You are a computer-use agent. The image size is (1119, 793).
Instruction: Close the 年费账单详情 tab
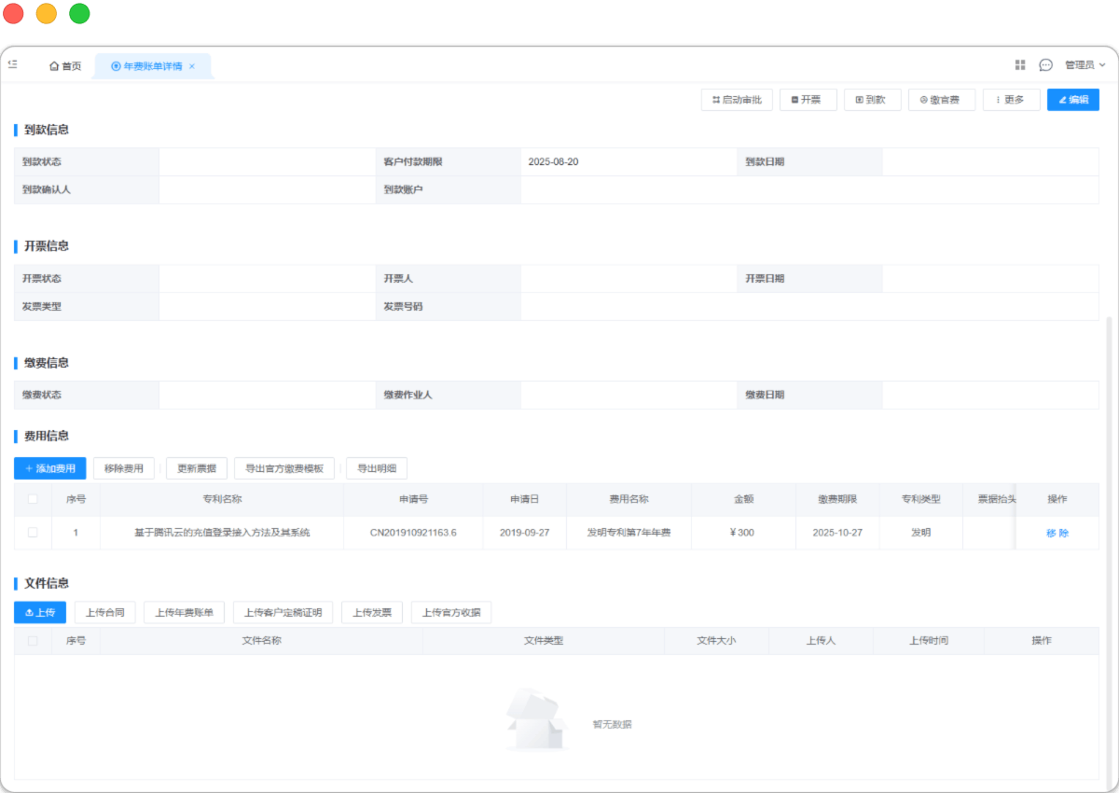192,66
